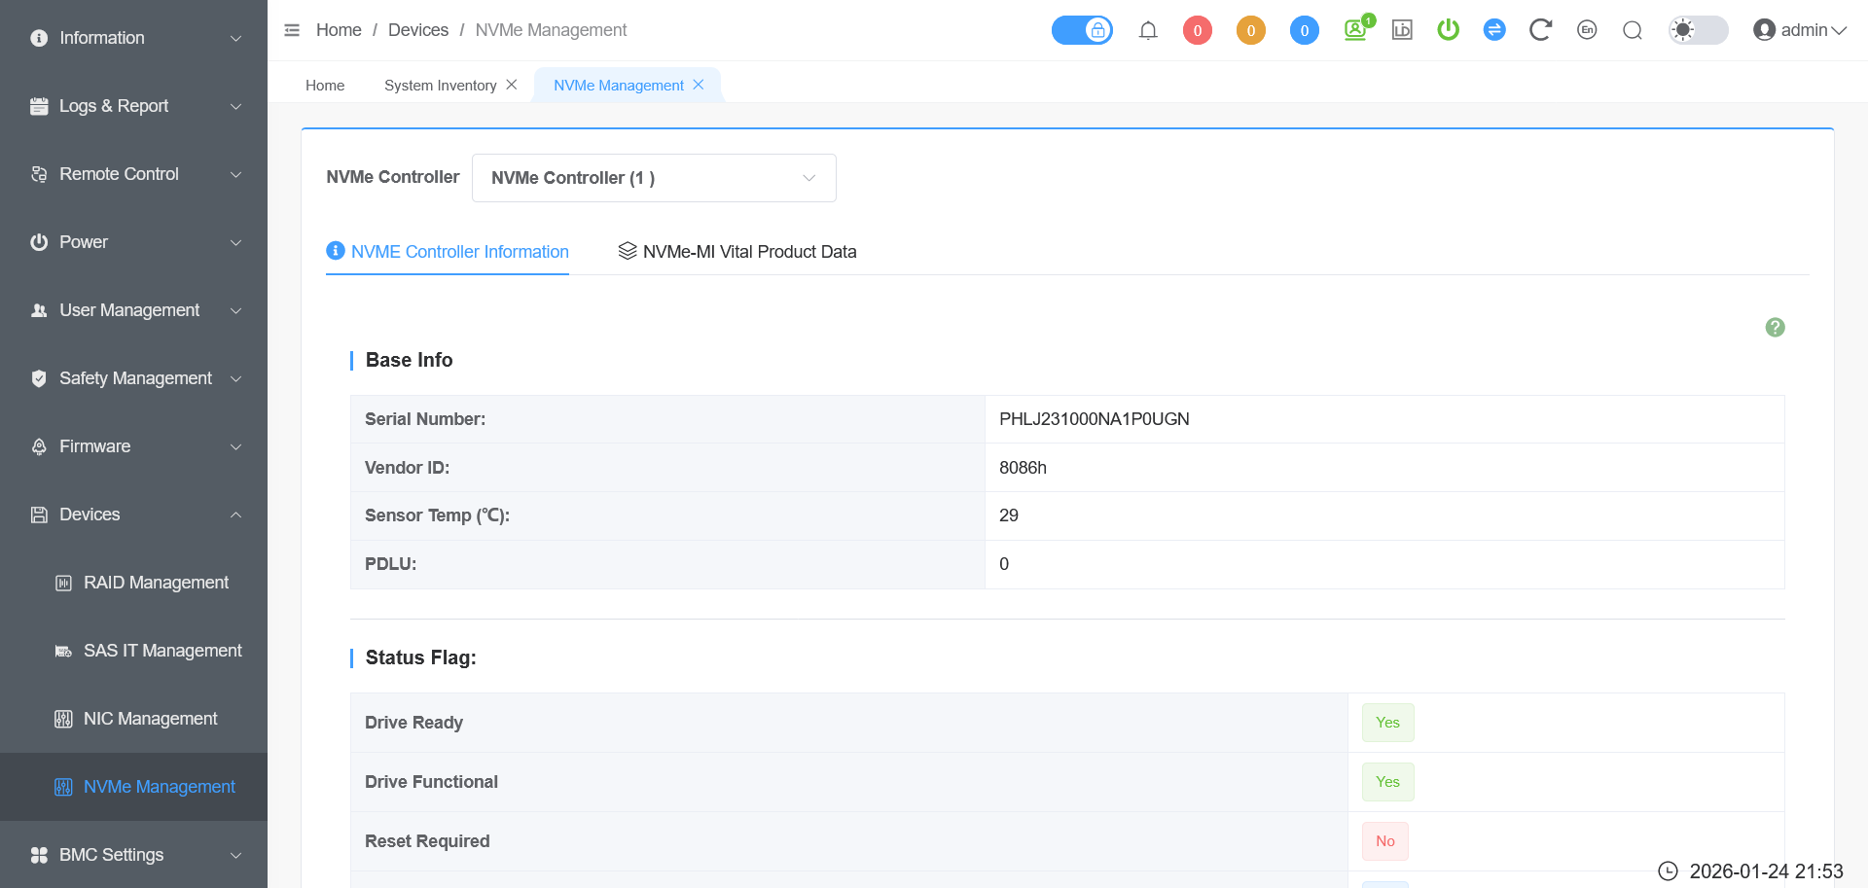Open the green online users icon
Image resolution: width=1868 pixels, height=888 pixels.
coord(1356,30)
